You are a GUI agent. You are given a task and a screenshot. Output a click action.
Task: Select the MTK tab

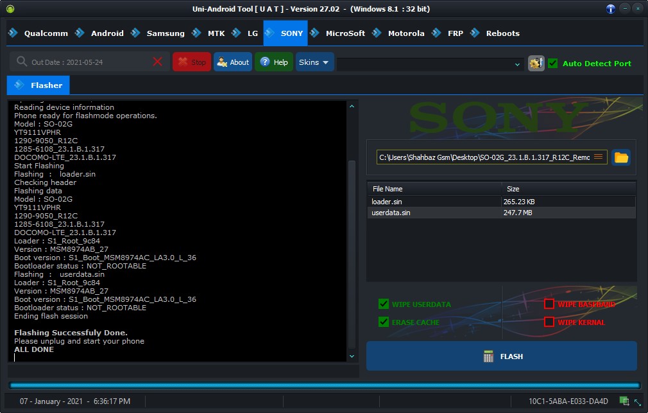tap(209, 33)
